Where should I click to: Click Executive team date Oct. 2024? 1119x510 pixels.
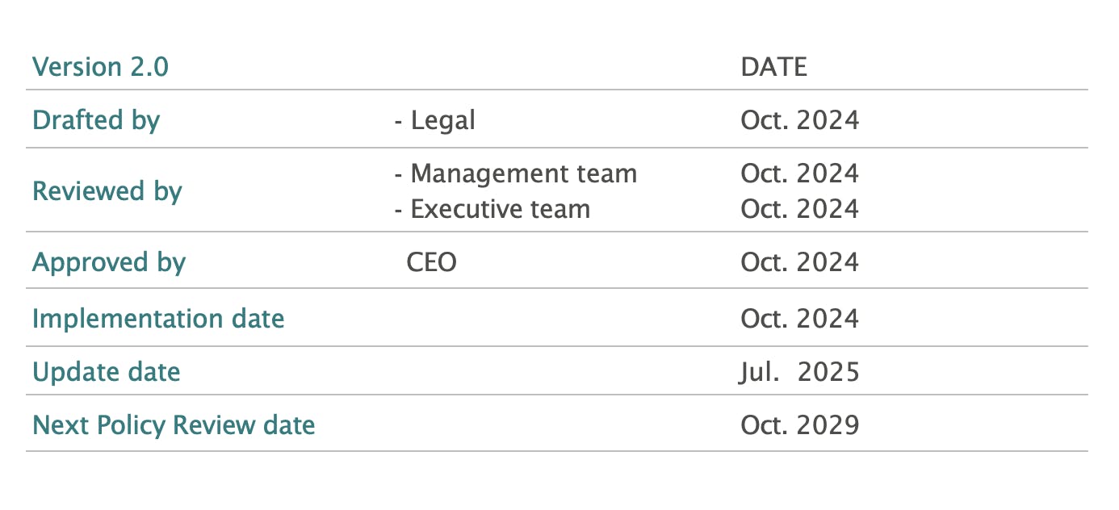(x=800, y=209)
